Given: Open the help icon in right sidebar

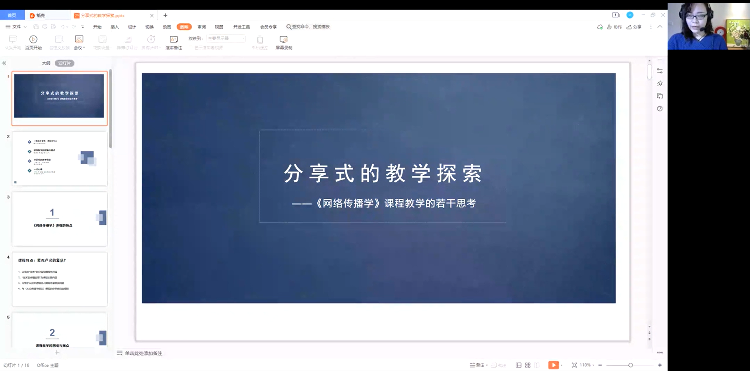Looking at the screenshot, I should click(x=660, y=109).
